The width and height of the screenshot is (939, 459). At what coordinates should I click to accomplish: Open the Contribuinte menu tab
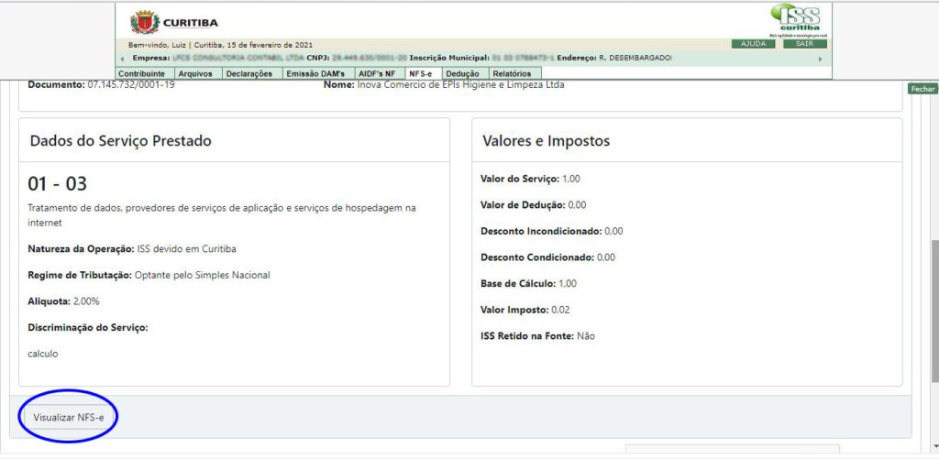pyautogui.click(x=142, y=73)
